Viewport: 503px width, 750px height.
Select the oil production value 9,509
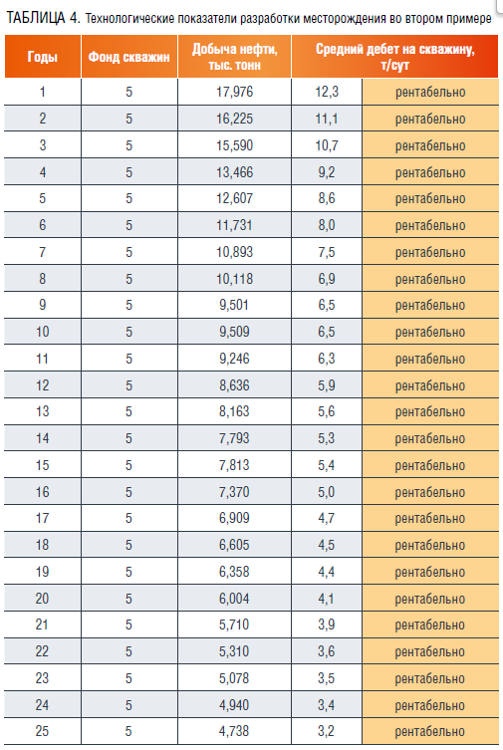pyautogui.click(x=234, y=332)
